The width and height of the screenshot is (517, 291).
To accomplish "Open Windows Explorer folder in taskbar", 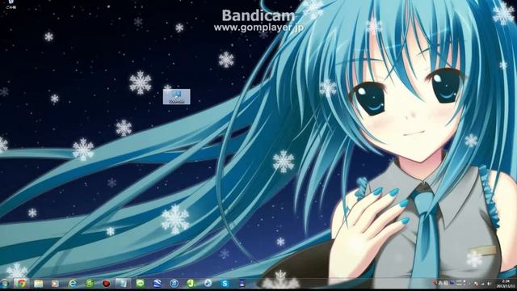I will pyautogui.click(x=38, y=284).
